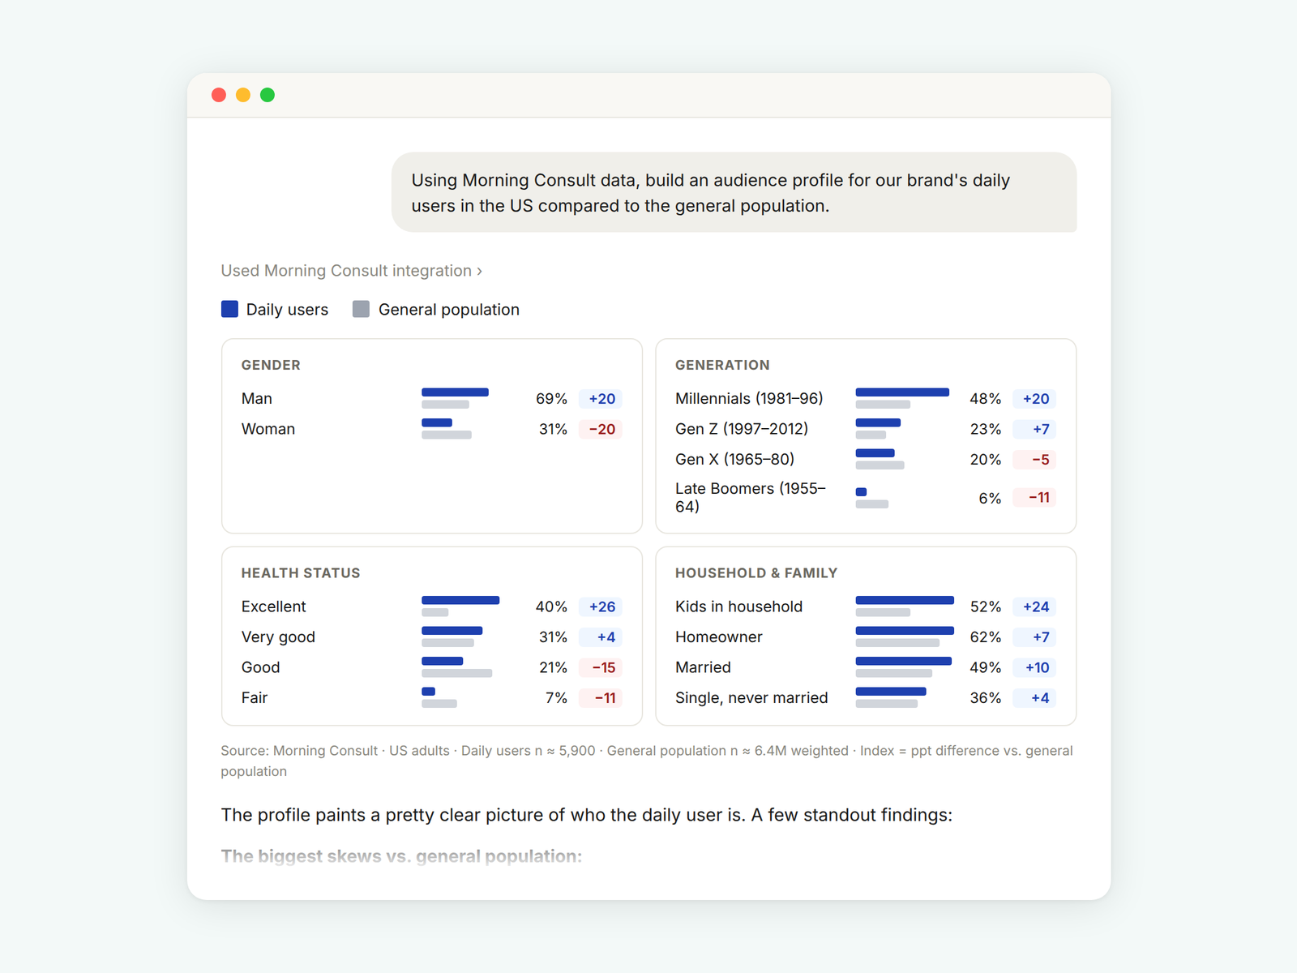Click the HEALTH STATUS card heading

click(x=301, y=573)
